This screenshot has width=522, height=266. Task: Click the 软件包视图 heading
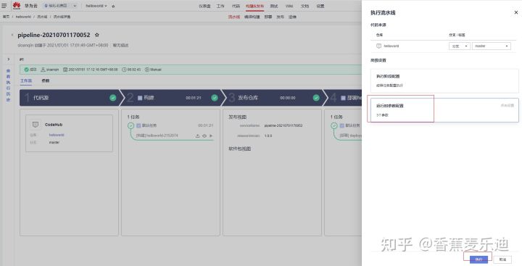(240, 149)
